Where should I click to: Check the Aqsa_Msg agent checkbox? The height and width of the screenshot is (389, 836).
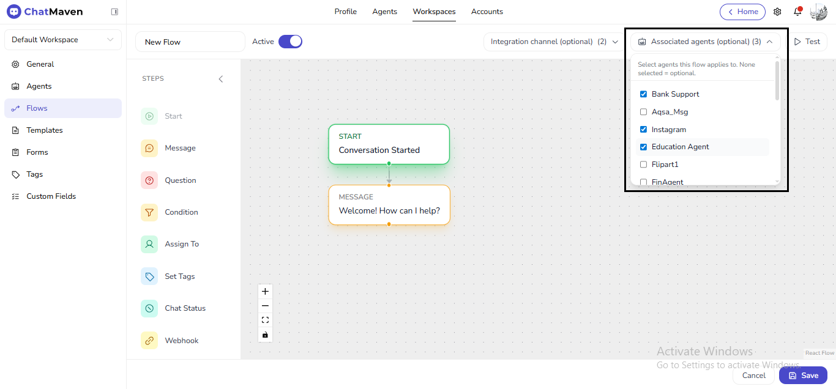(x=643, y=112)
